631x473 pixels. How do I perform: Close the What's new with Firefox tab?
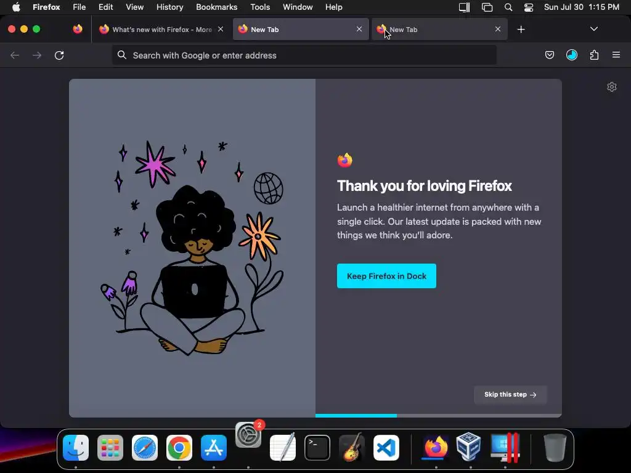[x=221, y=29]
